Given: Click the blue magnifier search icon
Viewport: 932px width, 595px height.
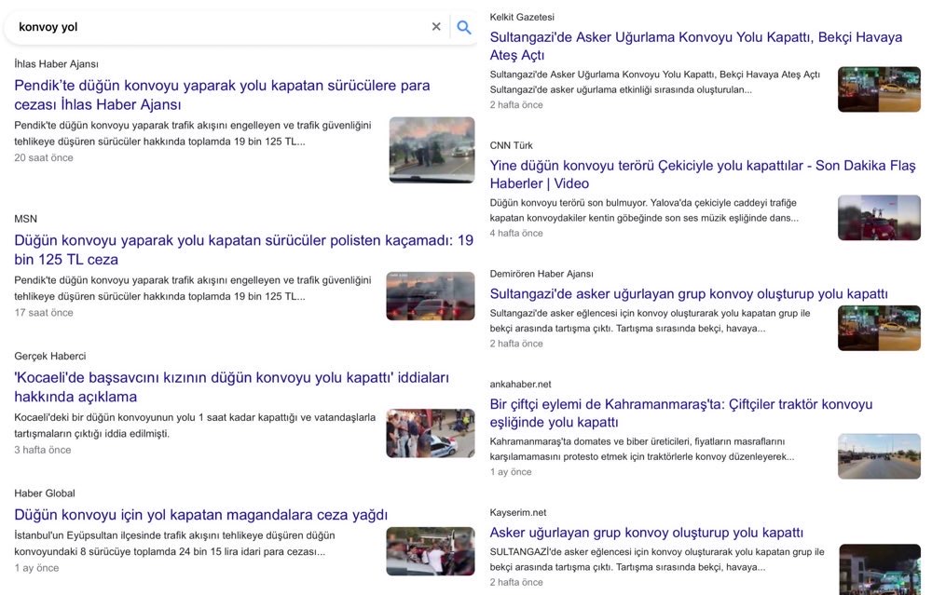Looking at the screenshot, I should click(464, 27).
